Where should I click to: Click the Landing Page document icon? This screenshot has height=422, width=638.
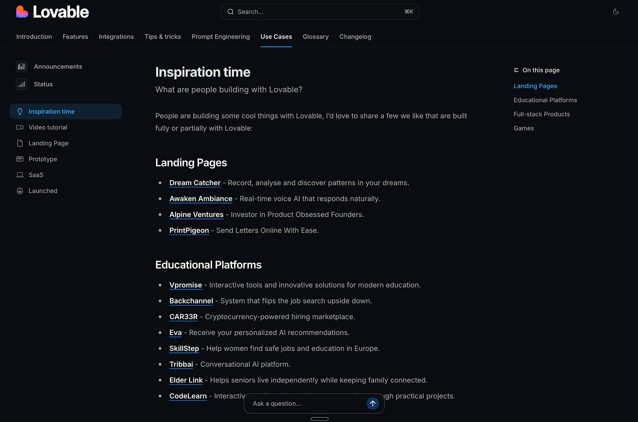click(20, 143)
